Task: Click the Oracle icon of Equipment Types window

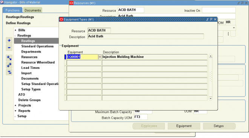Action: (61, 20)
